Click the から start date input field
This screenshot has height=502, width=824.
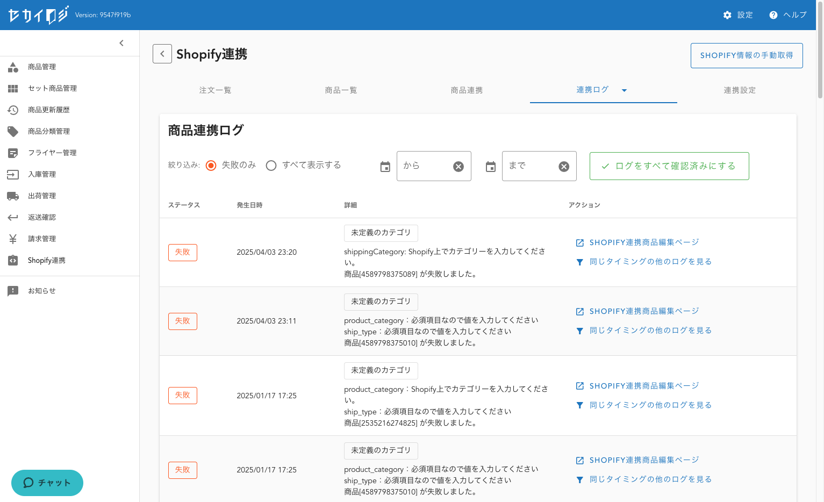[425, 166]
